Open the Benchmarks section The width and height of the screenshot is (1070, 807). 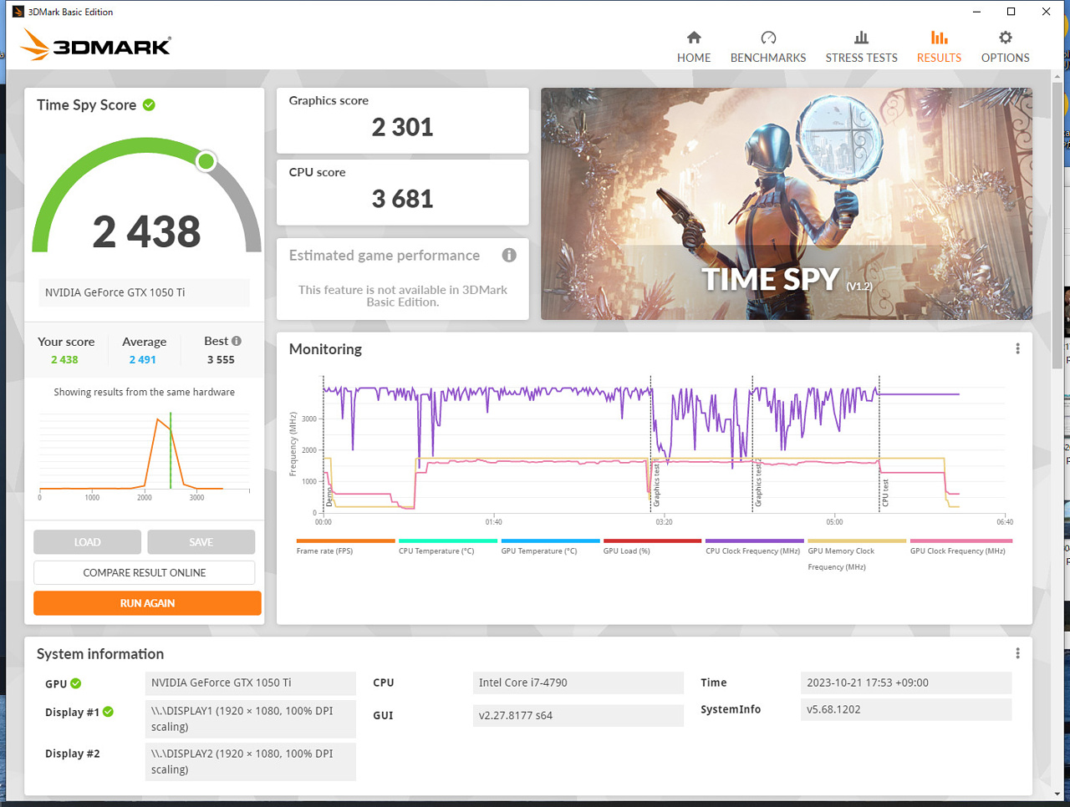(768, 47)
